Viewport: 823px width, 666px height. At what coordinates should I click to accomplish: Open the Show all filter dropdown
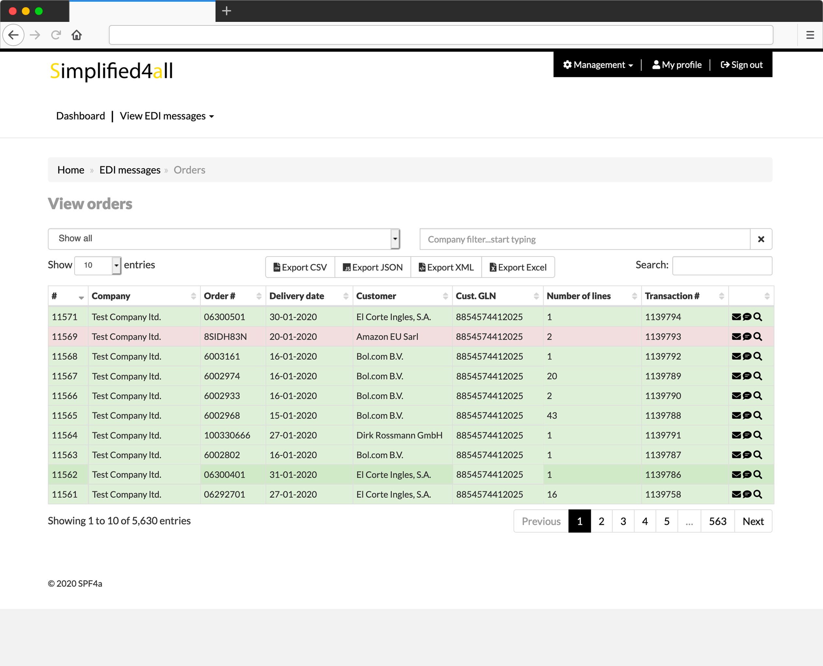pos(224,239)
